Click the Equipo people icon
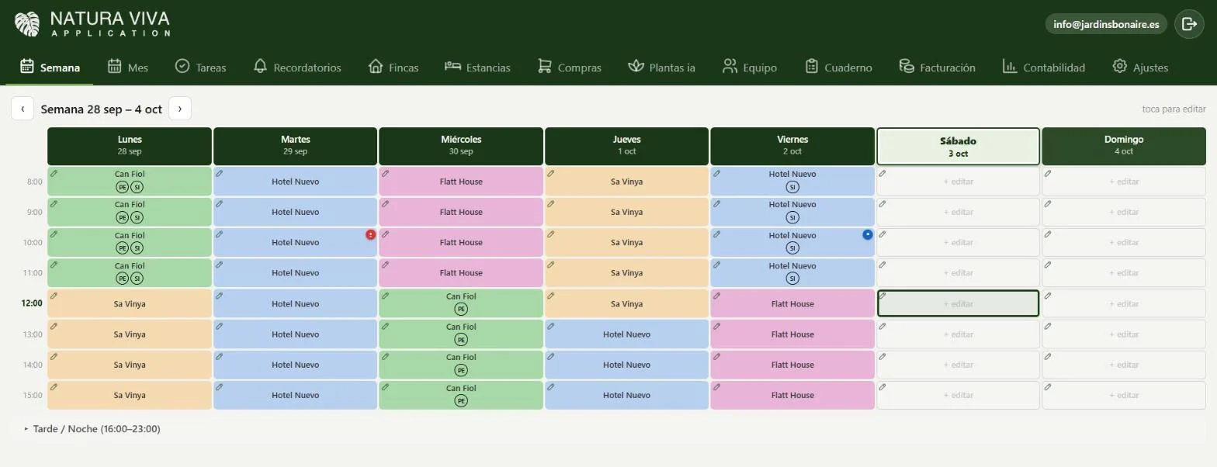 point(730,67)
